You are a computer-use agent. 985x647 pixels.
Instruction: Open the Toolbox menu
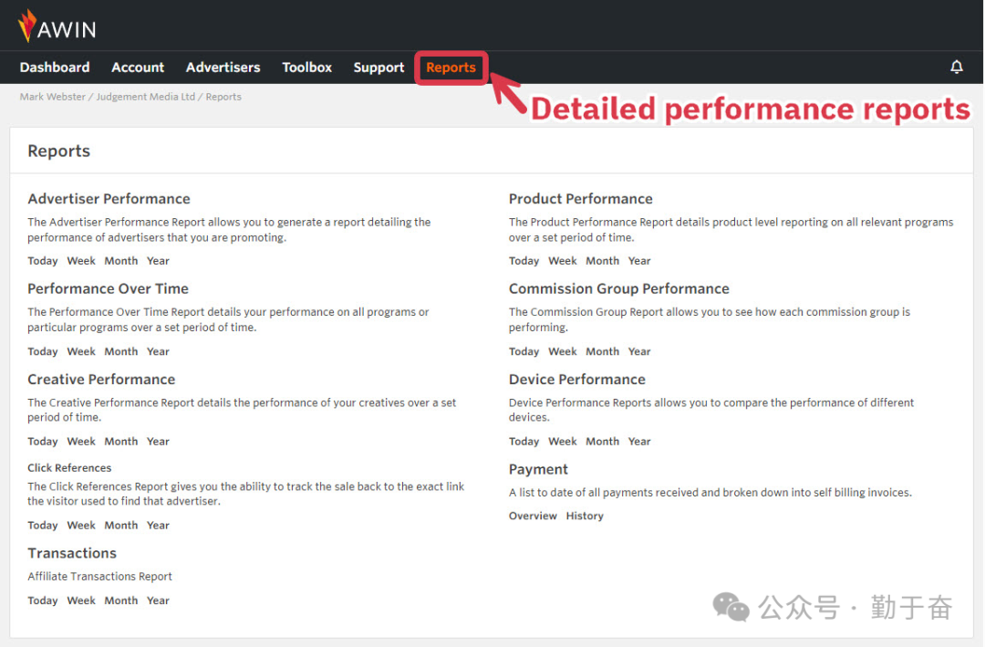point(306,68)
